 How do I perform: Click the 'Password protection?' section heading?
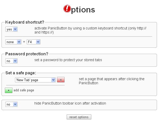[27, 54]
